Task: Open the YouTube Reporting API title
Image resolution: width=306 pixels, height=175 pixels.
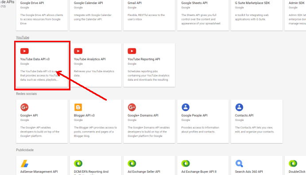Action: [x=143, y=59]
